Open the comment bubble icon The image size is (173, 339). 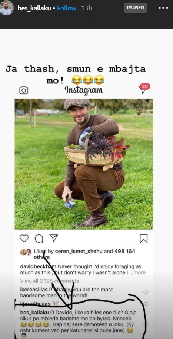tap(39, 239)
